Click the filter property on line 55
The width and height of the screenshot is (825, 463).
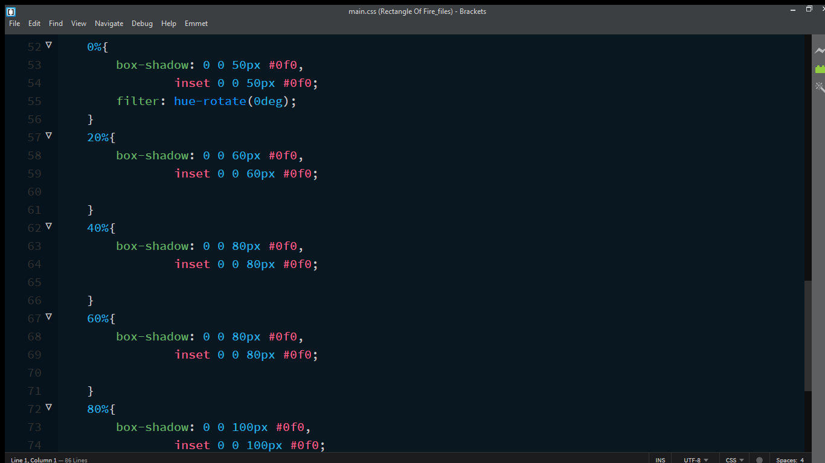point(138,101)
